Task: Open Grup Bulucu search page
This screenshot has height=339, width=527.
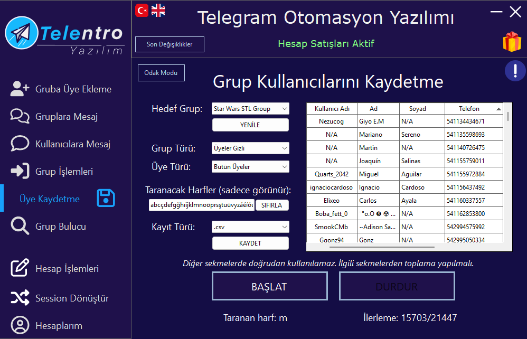Action: pos(60,227)
